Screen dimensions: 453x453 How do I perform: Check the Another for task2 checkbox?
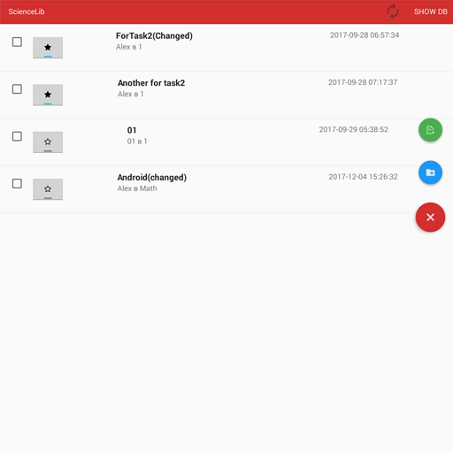point(17,89)
